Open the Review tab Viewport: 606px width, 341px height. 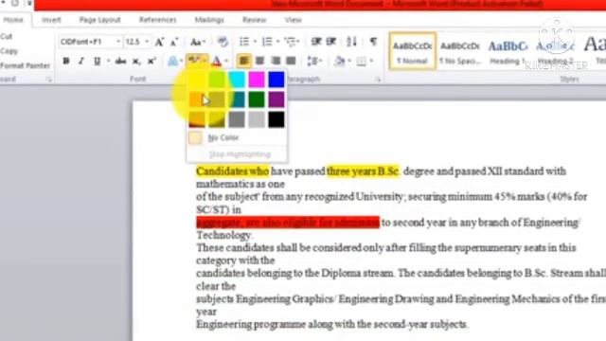[x=255, y=20]
